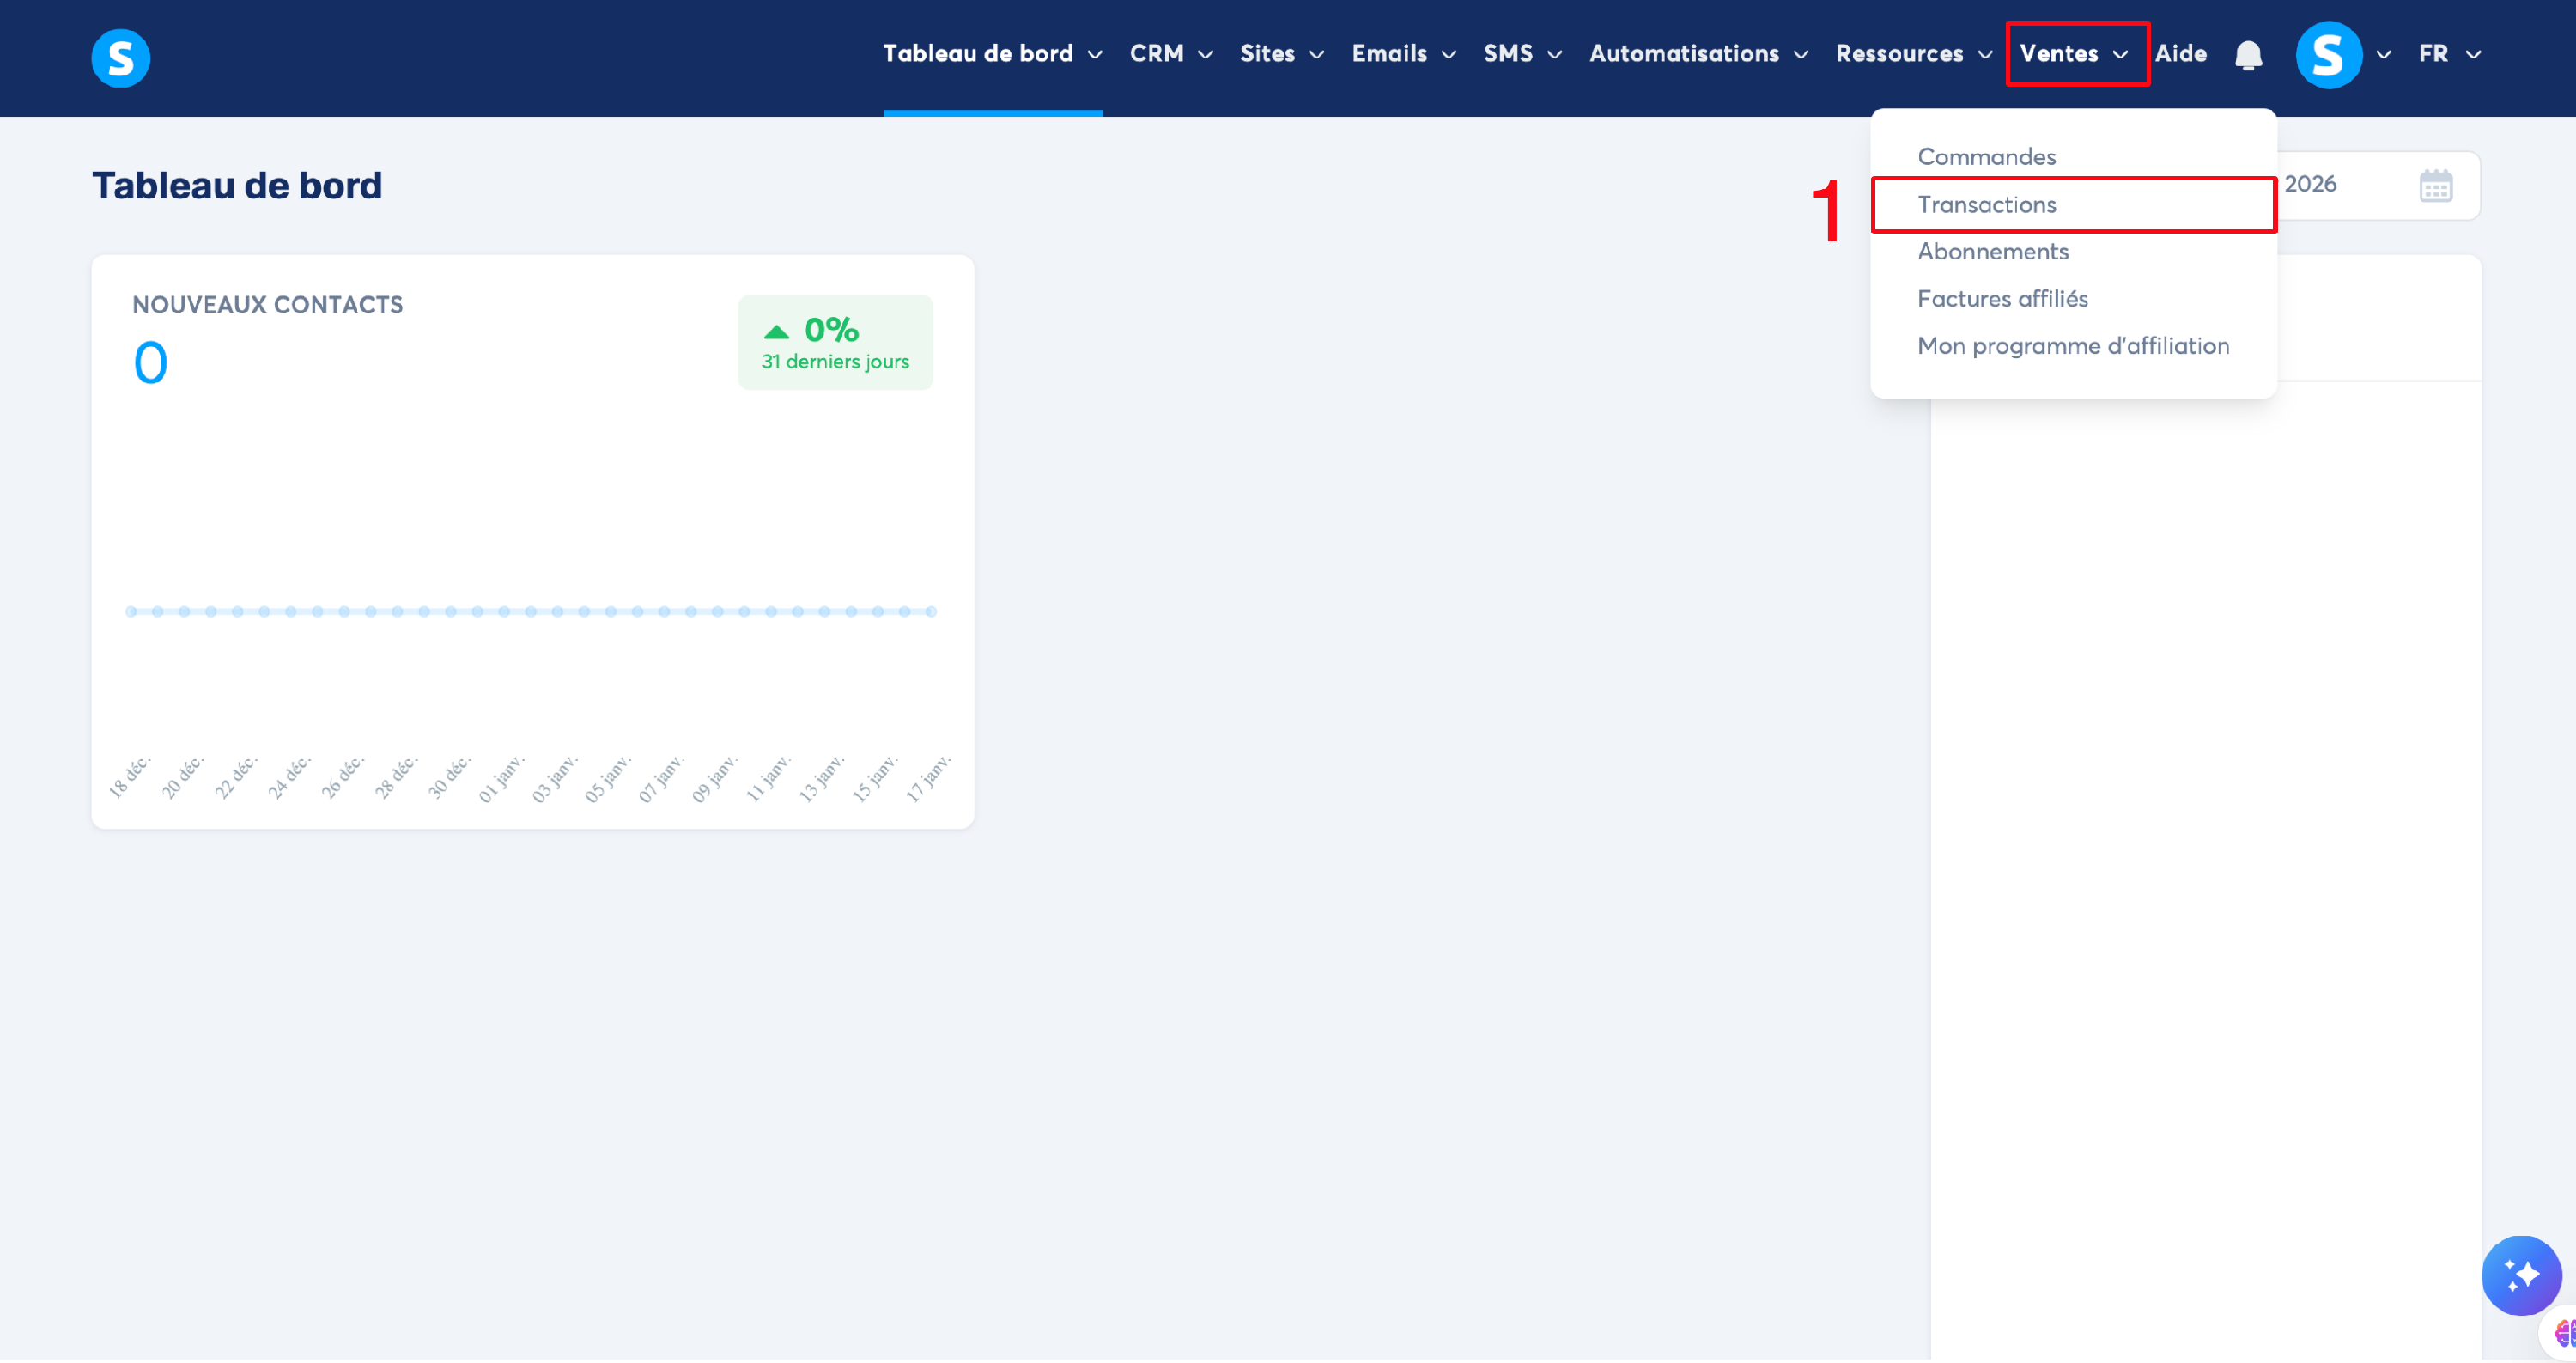
Task: Open the Sites dropdown
Action: (1281, 54)
